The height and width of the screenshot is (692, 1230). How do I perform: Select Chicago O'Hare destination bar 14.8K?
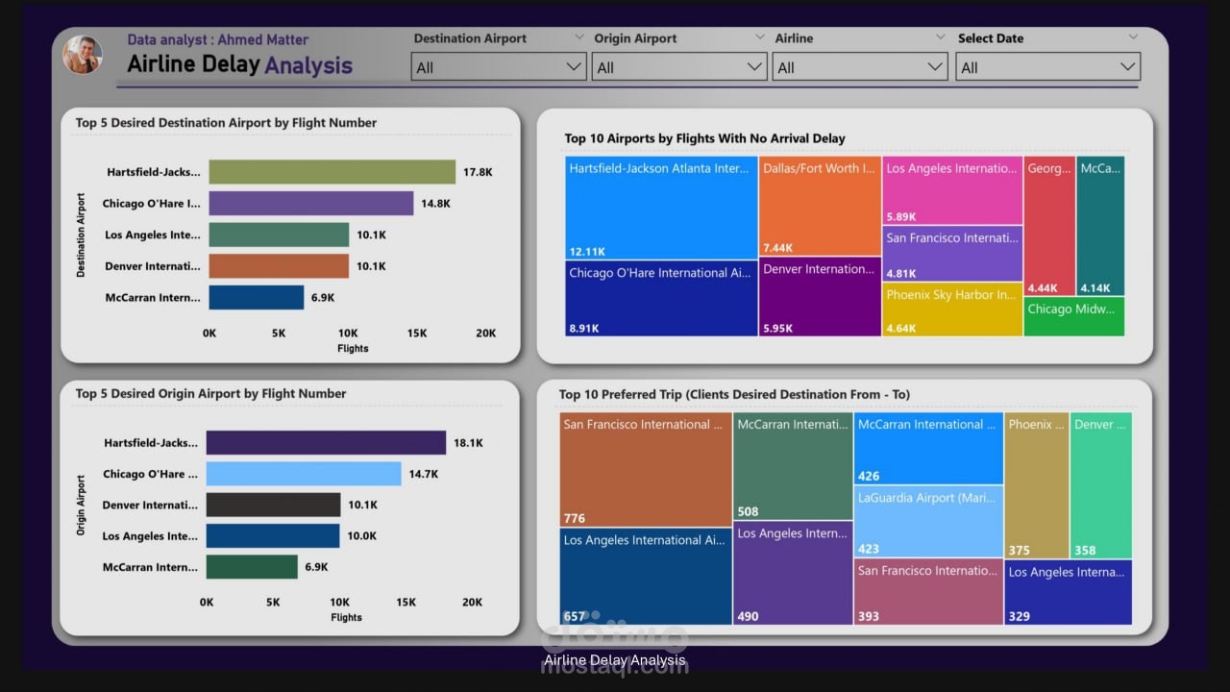[311, 203]
